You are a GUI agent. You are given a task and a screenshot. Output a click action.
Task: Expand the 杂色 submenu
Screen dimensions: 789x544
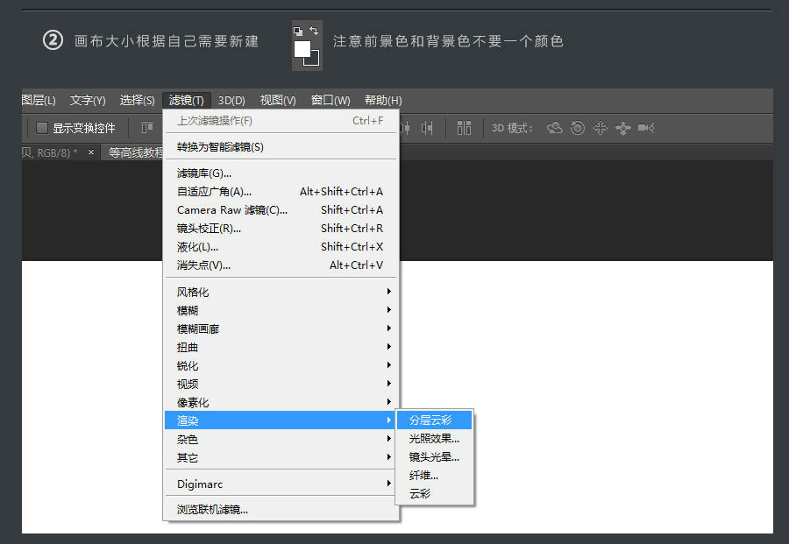pos(281,439)
